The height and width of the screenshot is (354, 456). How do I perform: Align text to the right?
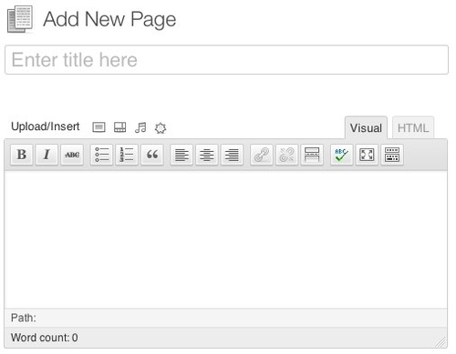(x=232, y=155)
